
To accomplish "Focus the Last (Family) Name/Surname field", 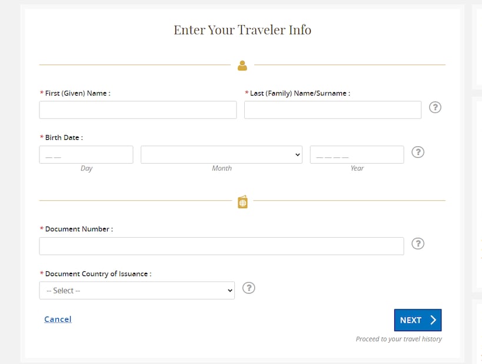I will [333, 110].
